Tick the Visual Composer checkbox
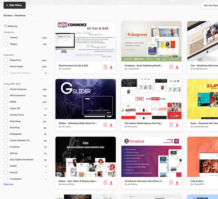Image resolution: width=218 pixels, height=199 pixels. [6, 89]
